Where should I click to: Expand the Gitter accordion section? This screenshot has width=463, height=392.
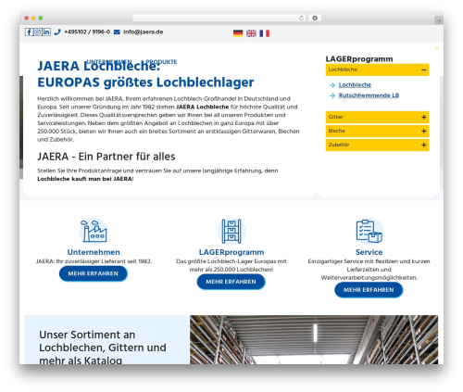(377, 117)
